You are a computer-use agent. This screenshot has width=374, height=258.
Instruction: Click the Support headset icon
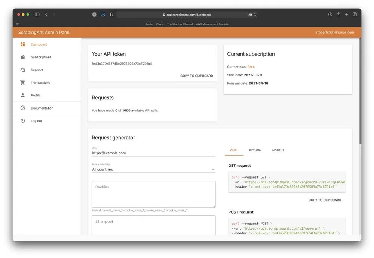23,70
